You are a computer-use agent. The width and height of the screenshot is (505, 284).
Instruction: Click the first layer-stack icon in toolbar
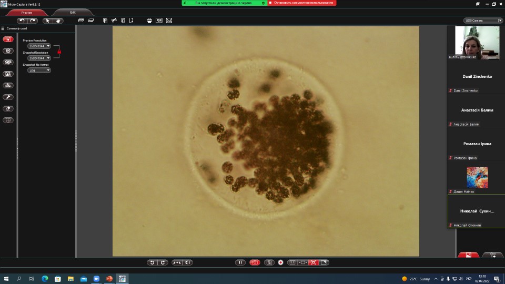coord(81,21)
